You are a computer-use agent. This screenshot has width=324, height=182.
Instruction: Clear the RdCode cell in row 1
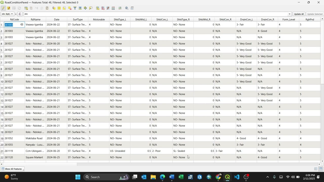click(x=22, y=25)
